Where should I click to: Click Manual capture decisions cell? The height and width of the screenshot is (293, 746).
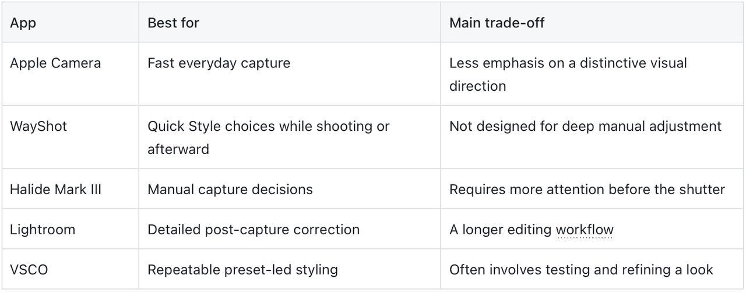[x=289, y=189]
